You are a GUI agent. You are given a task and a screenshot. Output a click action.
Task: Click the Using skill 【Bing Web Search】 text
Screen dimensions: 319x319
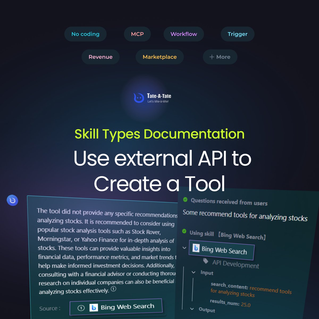point(228,235)
